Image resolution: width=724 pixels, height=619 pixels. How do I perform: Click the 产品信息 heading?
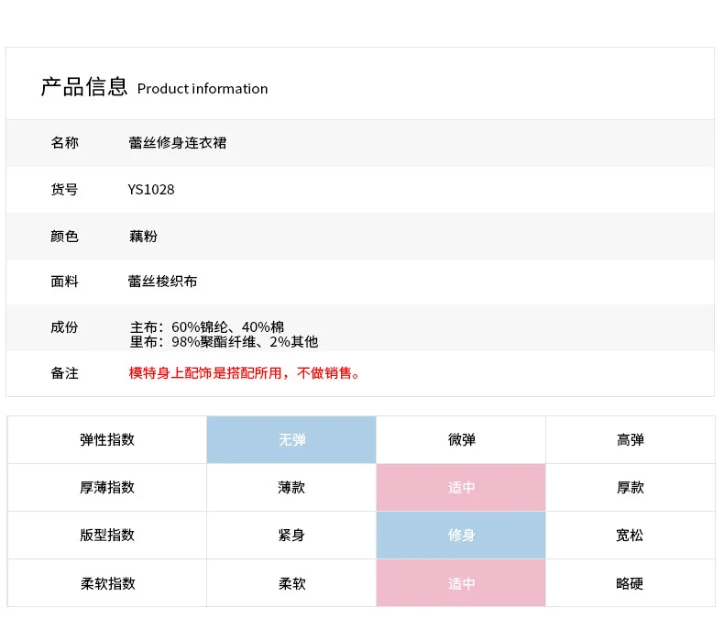(x=84, y=87)
